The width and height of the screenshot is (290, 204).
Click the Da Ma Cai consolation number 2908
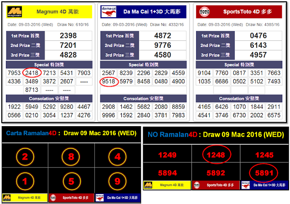click(x=109, y=107)
